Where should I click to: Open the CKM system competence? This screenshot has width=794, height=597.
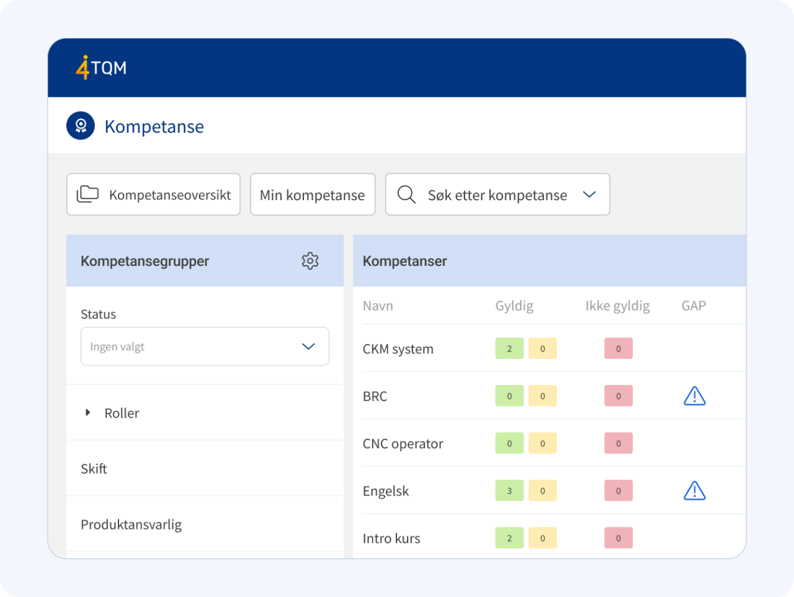tap(398, 349)
